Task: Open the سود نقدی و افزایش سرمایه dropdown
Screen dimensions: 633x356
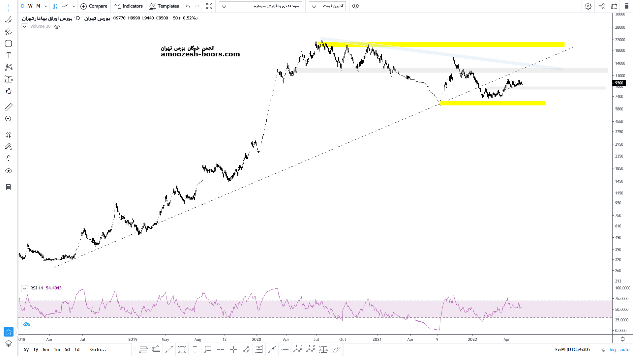Action: (260, 6)
